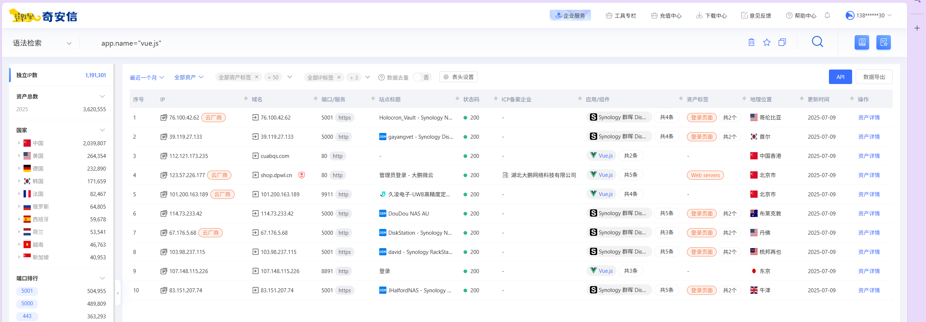Expand the asset tag filter dropdown arrow

click(x=290, y=77)
